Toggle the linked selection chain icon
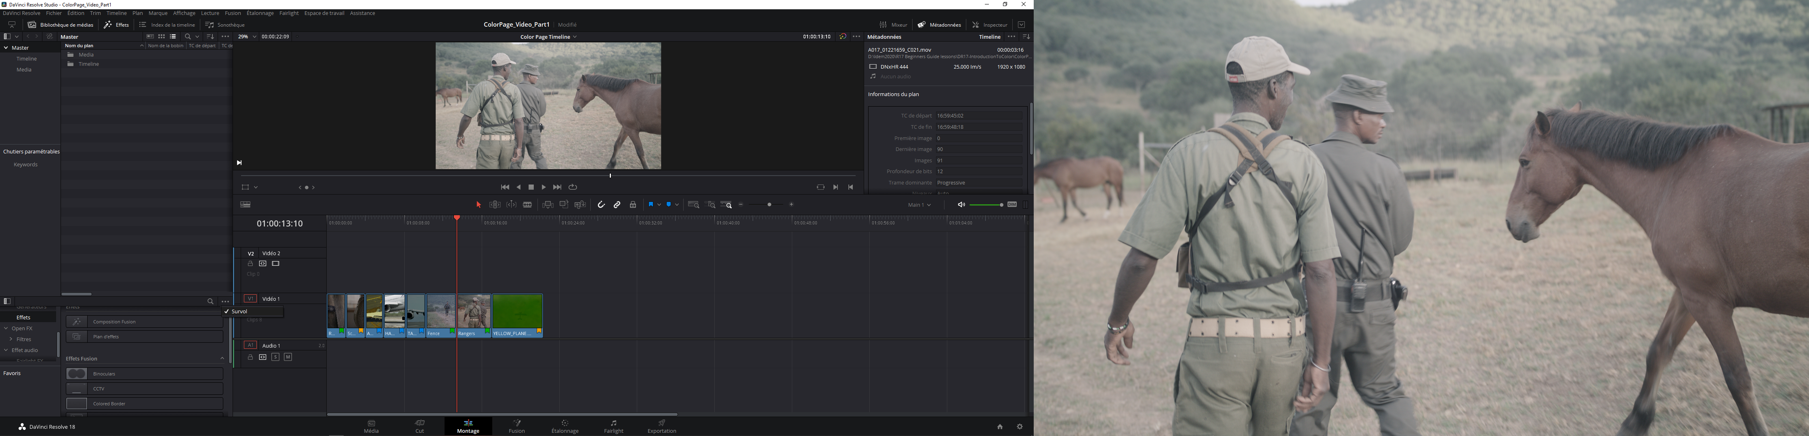 [617, 205]
